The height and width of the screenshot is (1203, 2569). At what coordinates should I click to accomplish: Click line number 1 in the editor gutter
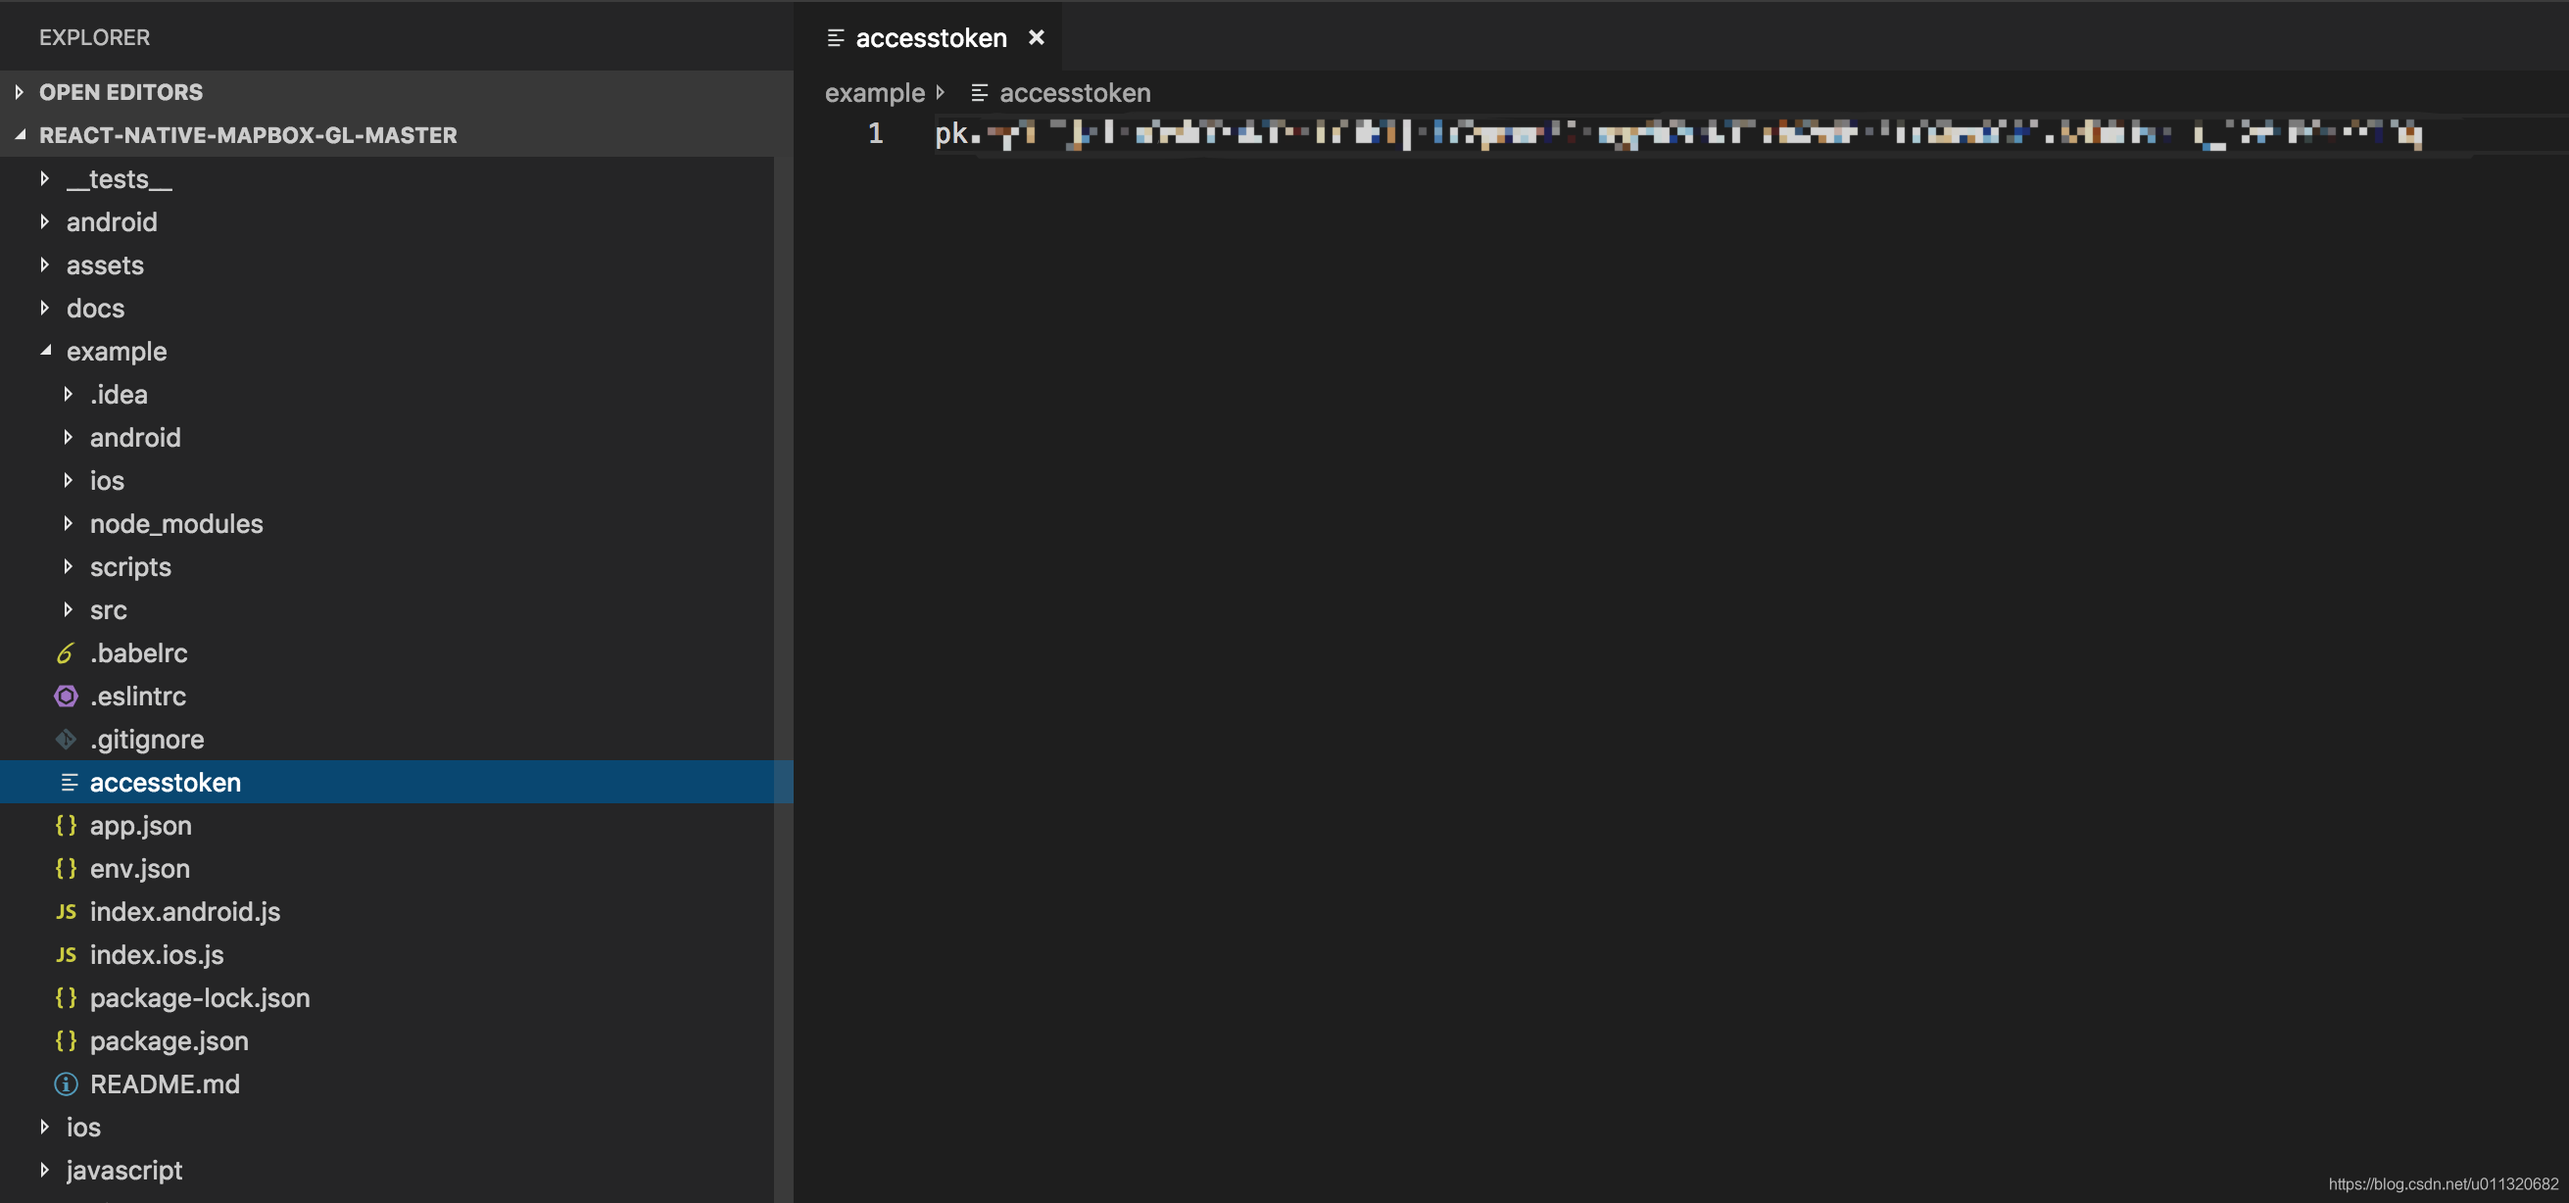[x=875, y=133]
